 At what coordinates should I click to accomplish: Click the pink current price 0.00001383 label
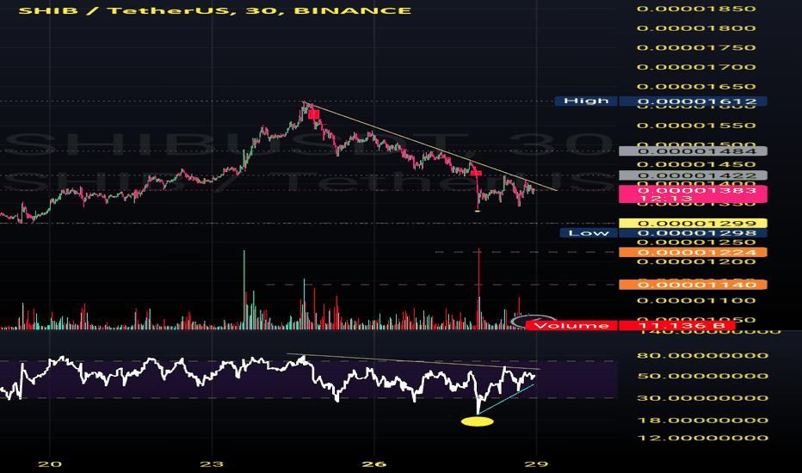(693, 194)
